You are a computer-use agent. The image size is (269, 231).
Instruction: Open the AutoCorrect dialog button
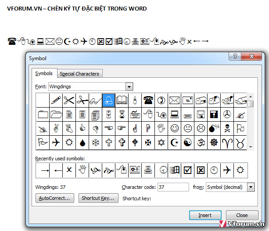55,198
